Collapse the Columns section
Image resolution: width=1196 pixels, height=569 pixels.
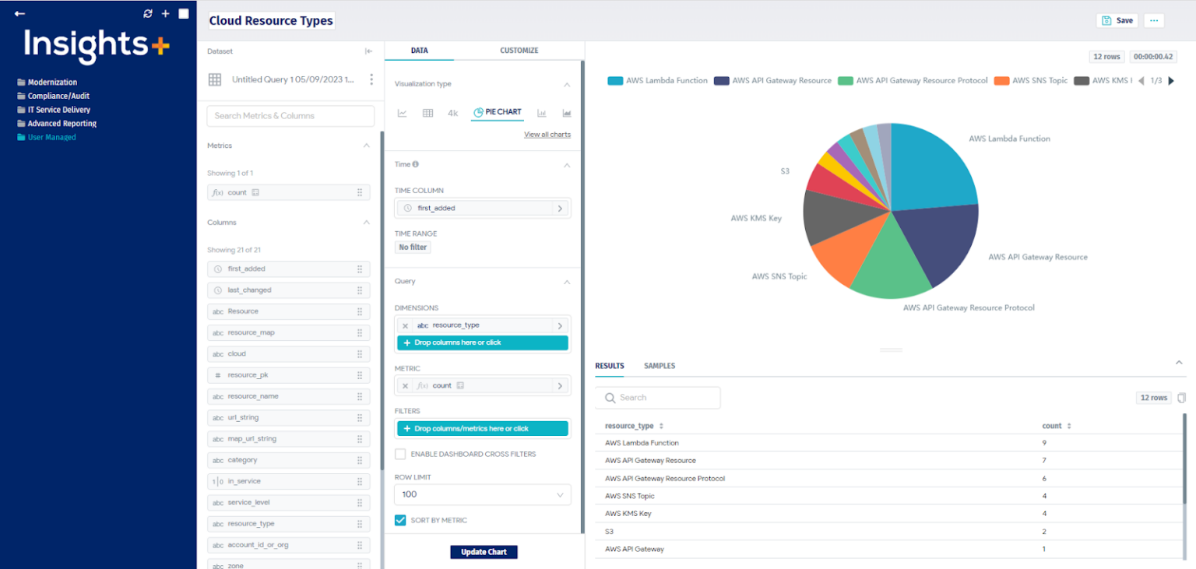pyautogui.click(x=367, y=223)
